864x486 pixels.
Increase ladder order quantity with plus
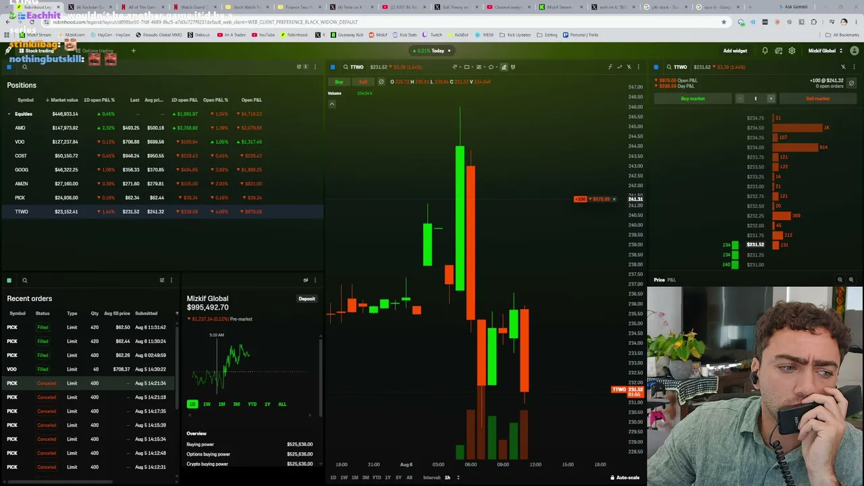771,99
